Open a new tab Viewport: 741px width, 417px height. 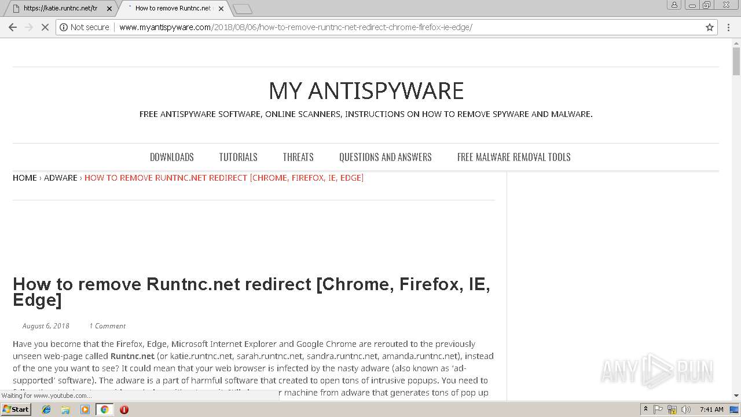click(x=242, y=9)
